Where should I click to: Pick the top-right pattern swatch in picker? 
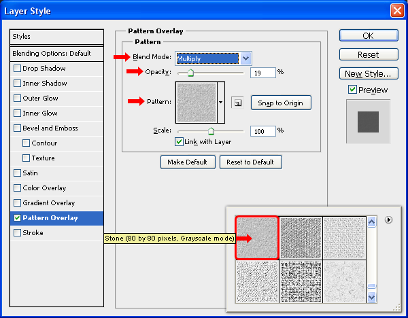coord(344,237)
